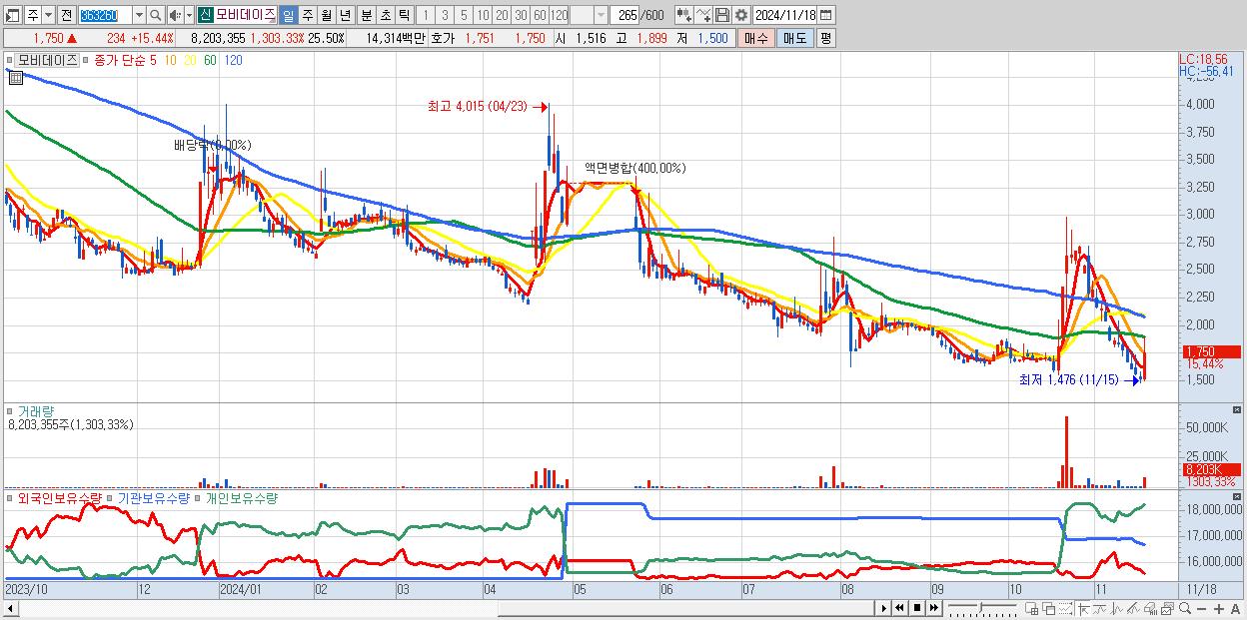Image resolution: width=1247 pixels, height=620 pixels.
Task: Click the line drawing tool icon
Action: click(703, 15)
